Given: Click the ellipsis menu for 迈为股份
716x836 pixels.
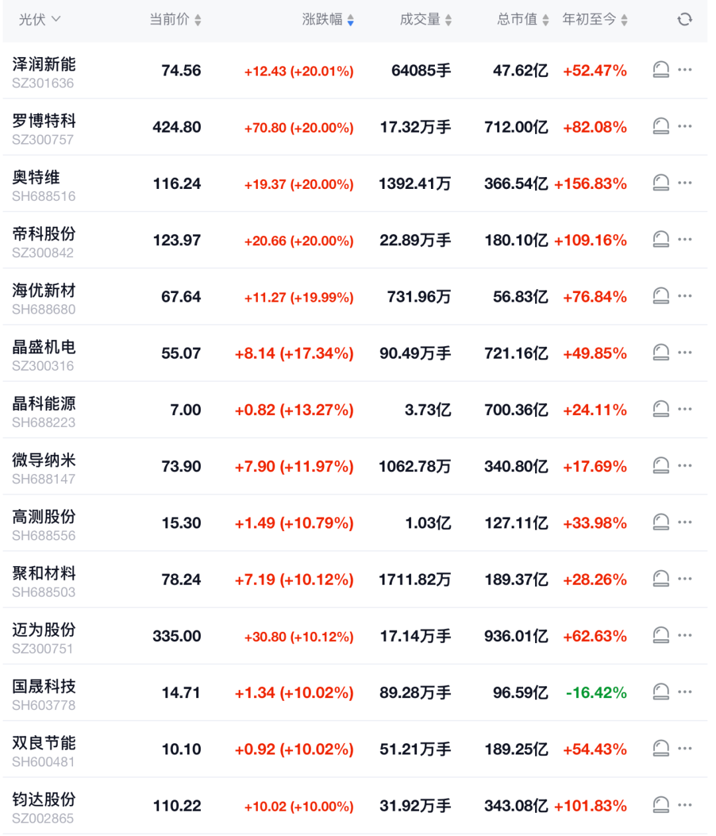Looking at the screenshot, I should (x=685, y=634).
